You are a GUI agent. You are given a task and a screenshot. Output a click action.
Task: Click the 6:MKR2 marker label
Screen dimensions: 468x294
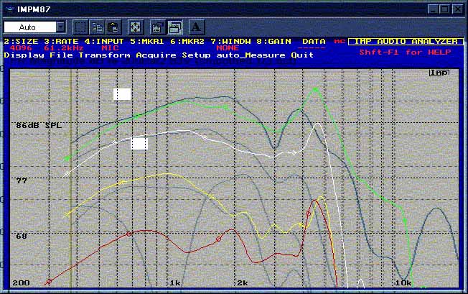tap(187, 42)
